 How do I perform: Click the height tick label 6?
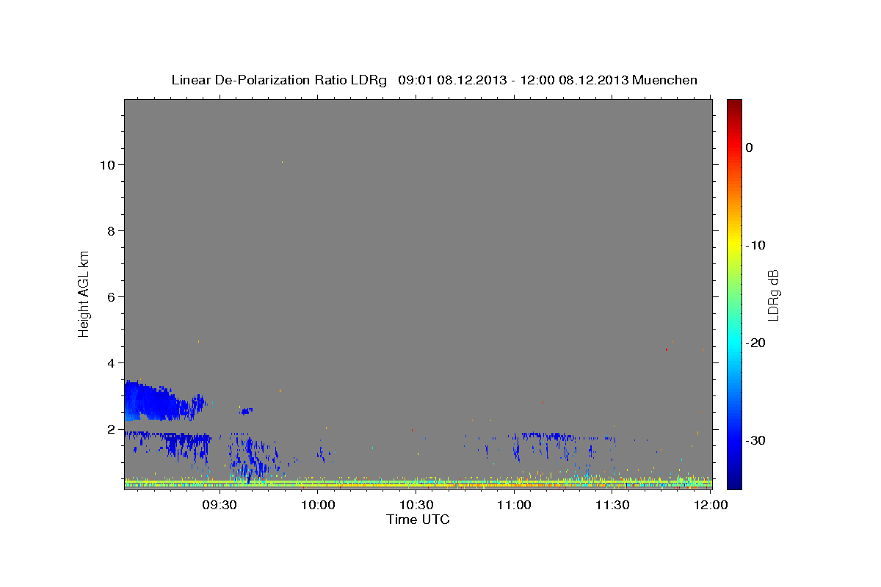pos(110,297)
